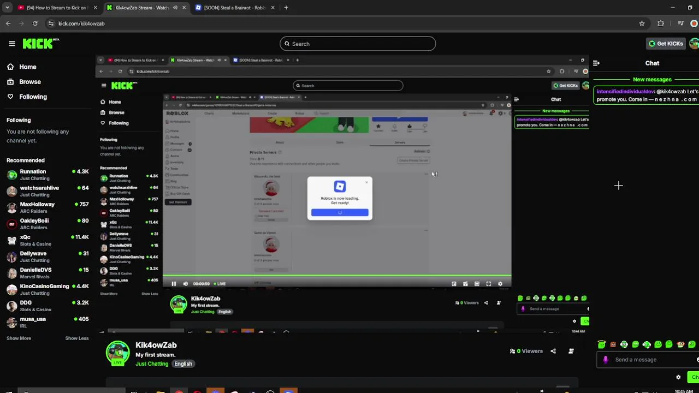Screen dimensions: 699x393
Task: Open the outer browser Extensions puzzle icon
Action: point(661,23)
